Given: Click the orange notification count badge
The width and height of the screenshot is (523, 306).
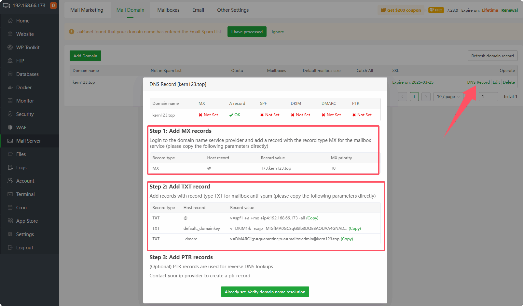Looking at the screenshot, I should [x=53, y=6].
